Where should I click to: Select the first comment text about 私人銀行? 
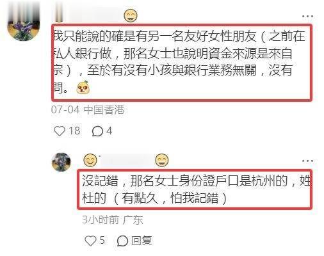pyautogui.click(x=182, y=62)
